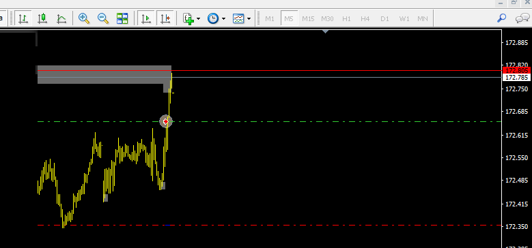Select the M1 timeframe
This screenshot has height=248, width=532.
click(270, 18)
